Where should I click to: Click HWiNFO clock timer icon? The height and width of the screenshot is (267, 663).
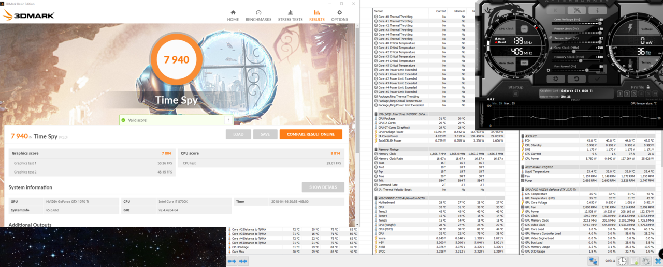click(x=622, y=261)
